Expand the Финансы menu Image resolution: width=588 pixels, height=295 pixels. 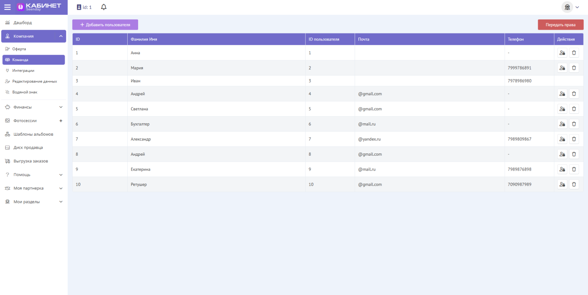point(61,107)
